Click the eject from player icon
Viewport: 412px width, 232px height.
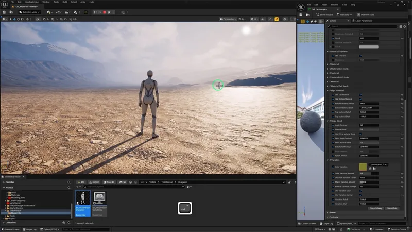109,12
